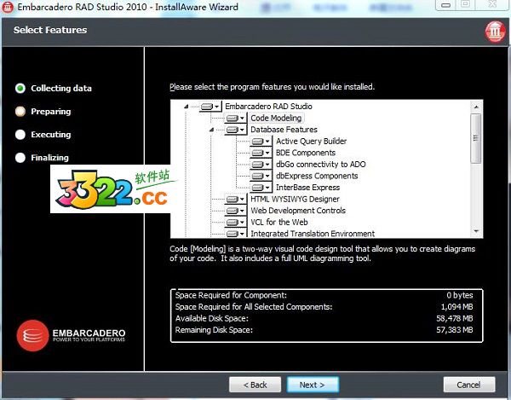This screenshot has width=511, height=400.
Task: Open Web Development Controls install dropdown
Action: [x=236, y=211]
